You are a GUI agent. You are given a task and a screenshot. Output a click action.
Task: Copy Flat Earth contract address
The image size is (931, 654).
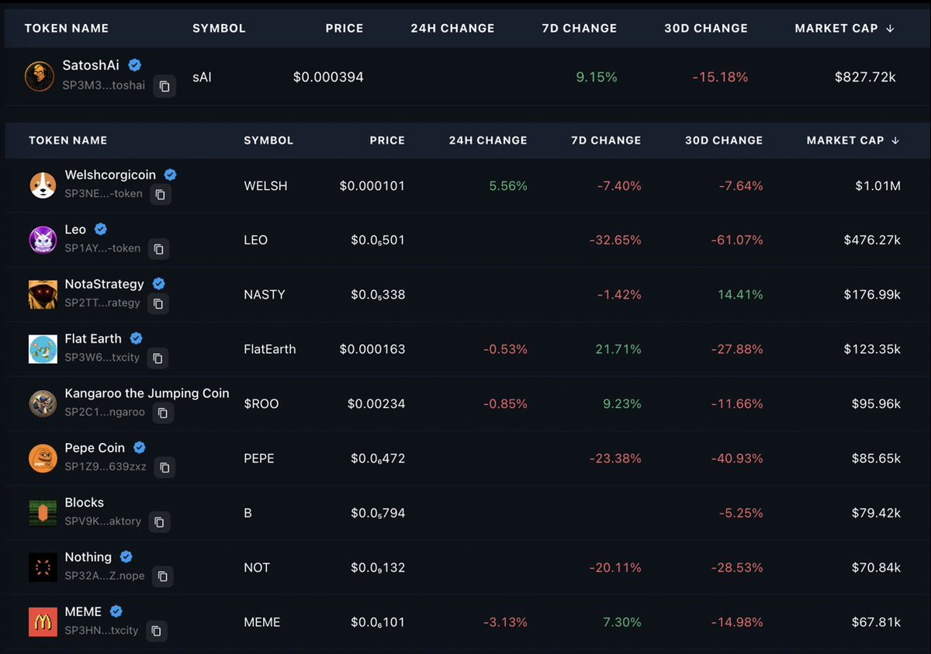(157, 358)
